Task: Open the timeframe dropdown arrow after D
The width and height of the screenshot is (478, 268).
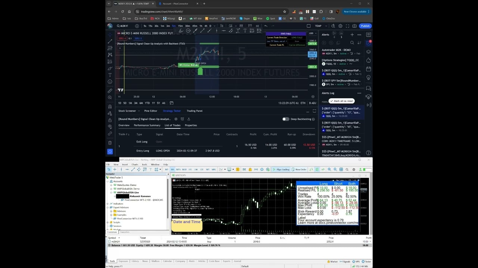Action: (215, 26)
